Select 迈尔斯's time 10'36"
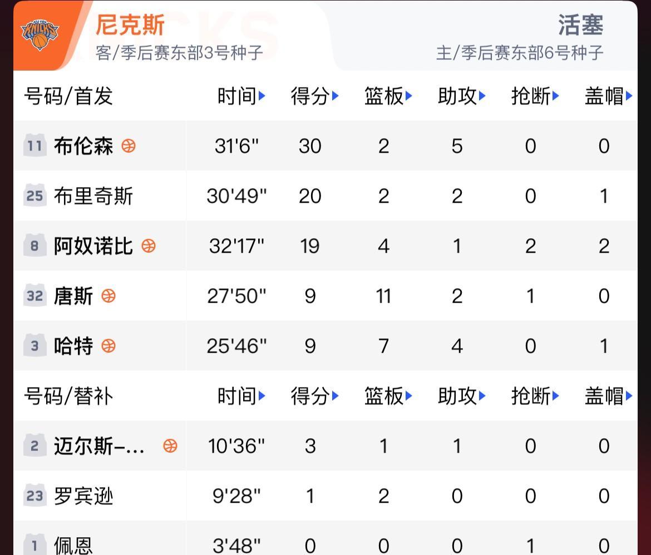651x555 pixels. point(236,446)
